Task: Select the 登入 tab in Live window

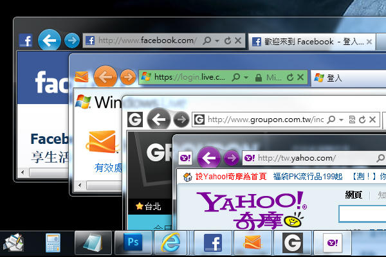Action: 348,78
